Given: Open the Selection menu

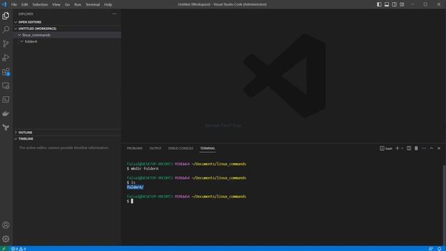Looking at the screenshot, I should (40, 4).
